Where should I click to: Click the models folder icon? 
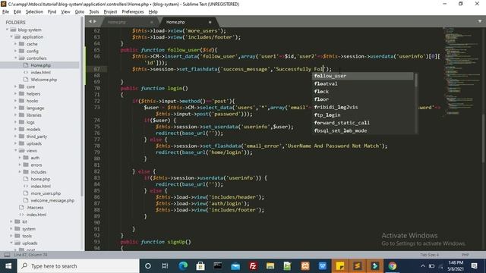(x=21, y=130)
